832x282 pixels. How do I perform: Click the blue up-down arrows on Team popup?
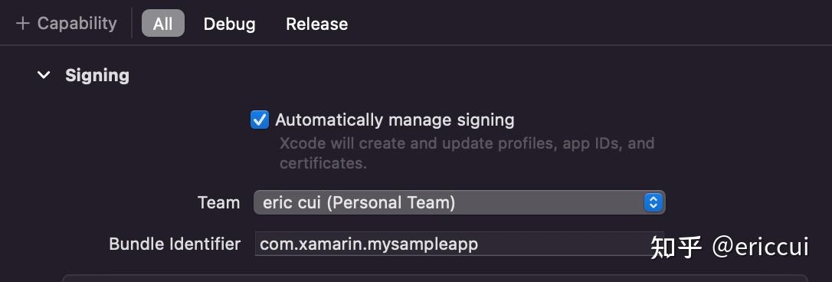[x=653, y=202]
